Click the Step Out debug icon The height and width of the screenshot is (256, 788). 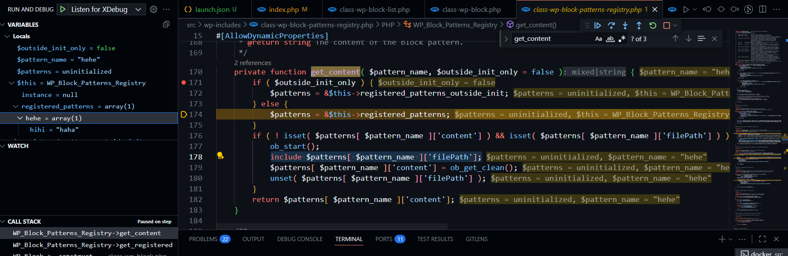639,26
